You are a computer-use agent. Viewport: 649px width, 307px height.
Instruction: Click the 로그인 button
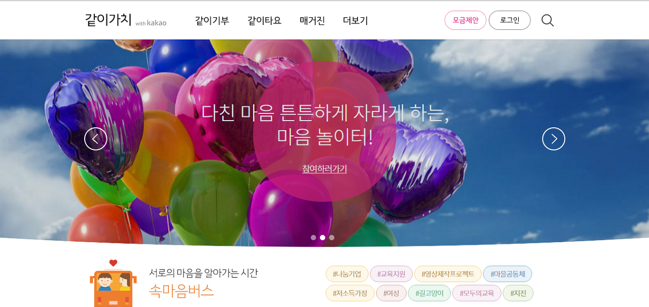pyautogui.click(x=510, y=20)
